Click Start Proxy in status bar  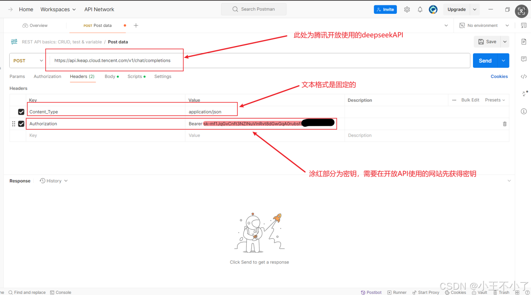[x=426, y=292]
